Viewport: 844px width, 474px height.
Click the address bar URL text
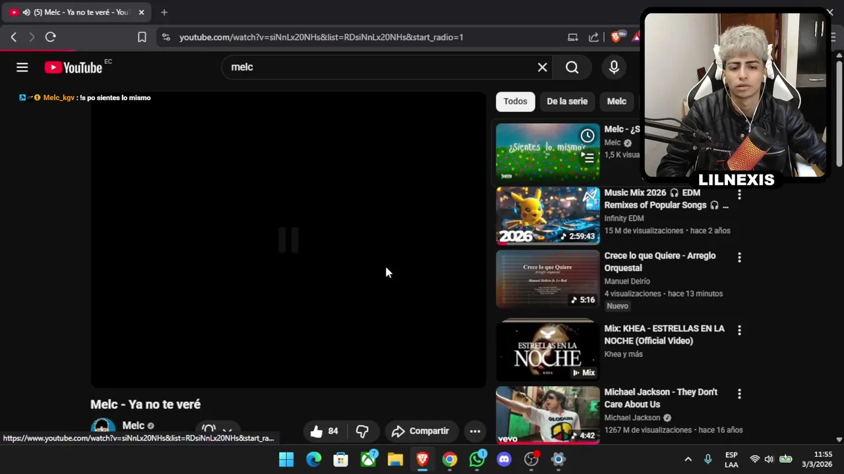click(x=321, y=37)
